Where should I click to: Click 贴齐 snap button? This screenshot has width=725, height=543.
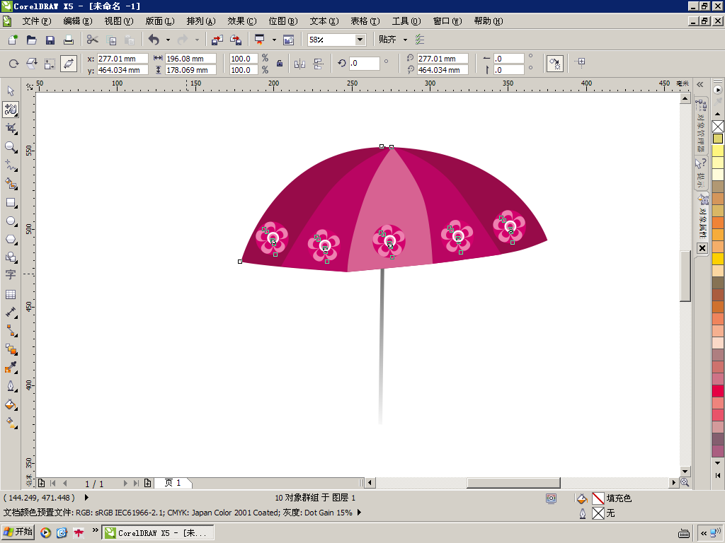[387, 40]
